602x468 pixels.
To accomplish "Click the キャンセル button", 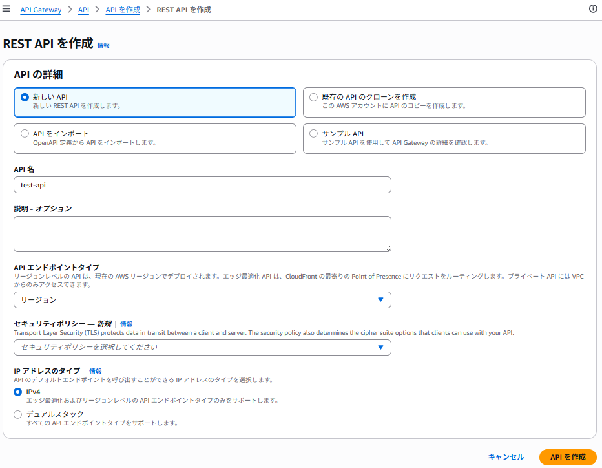I will pyautogui.click(x=506, y=457).
